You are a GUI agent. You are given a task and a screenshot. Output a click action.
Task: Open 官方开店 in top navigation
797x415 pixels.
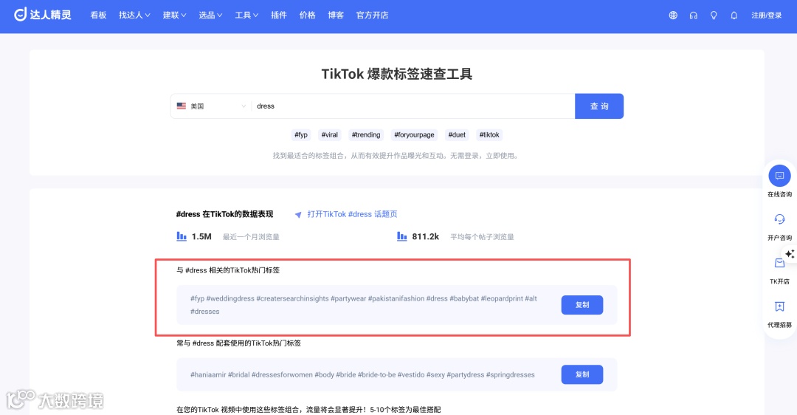coord(372,16)
